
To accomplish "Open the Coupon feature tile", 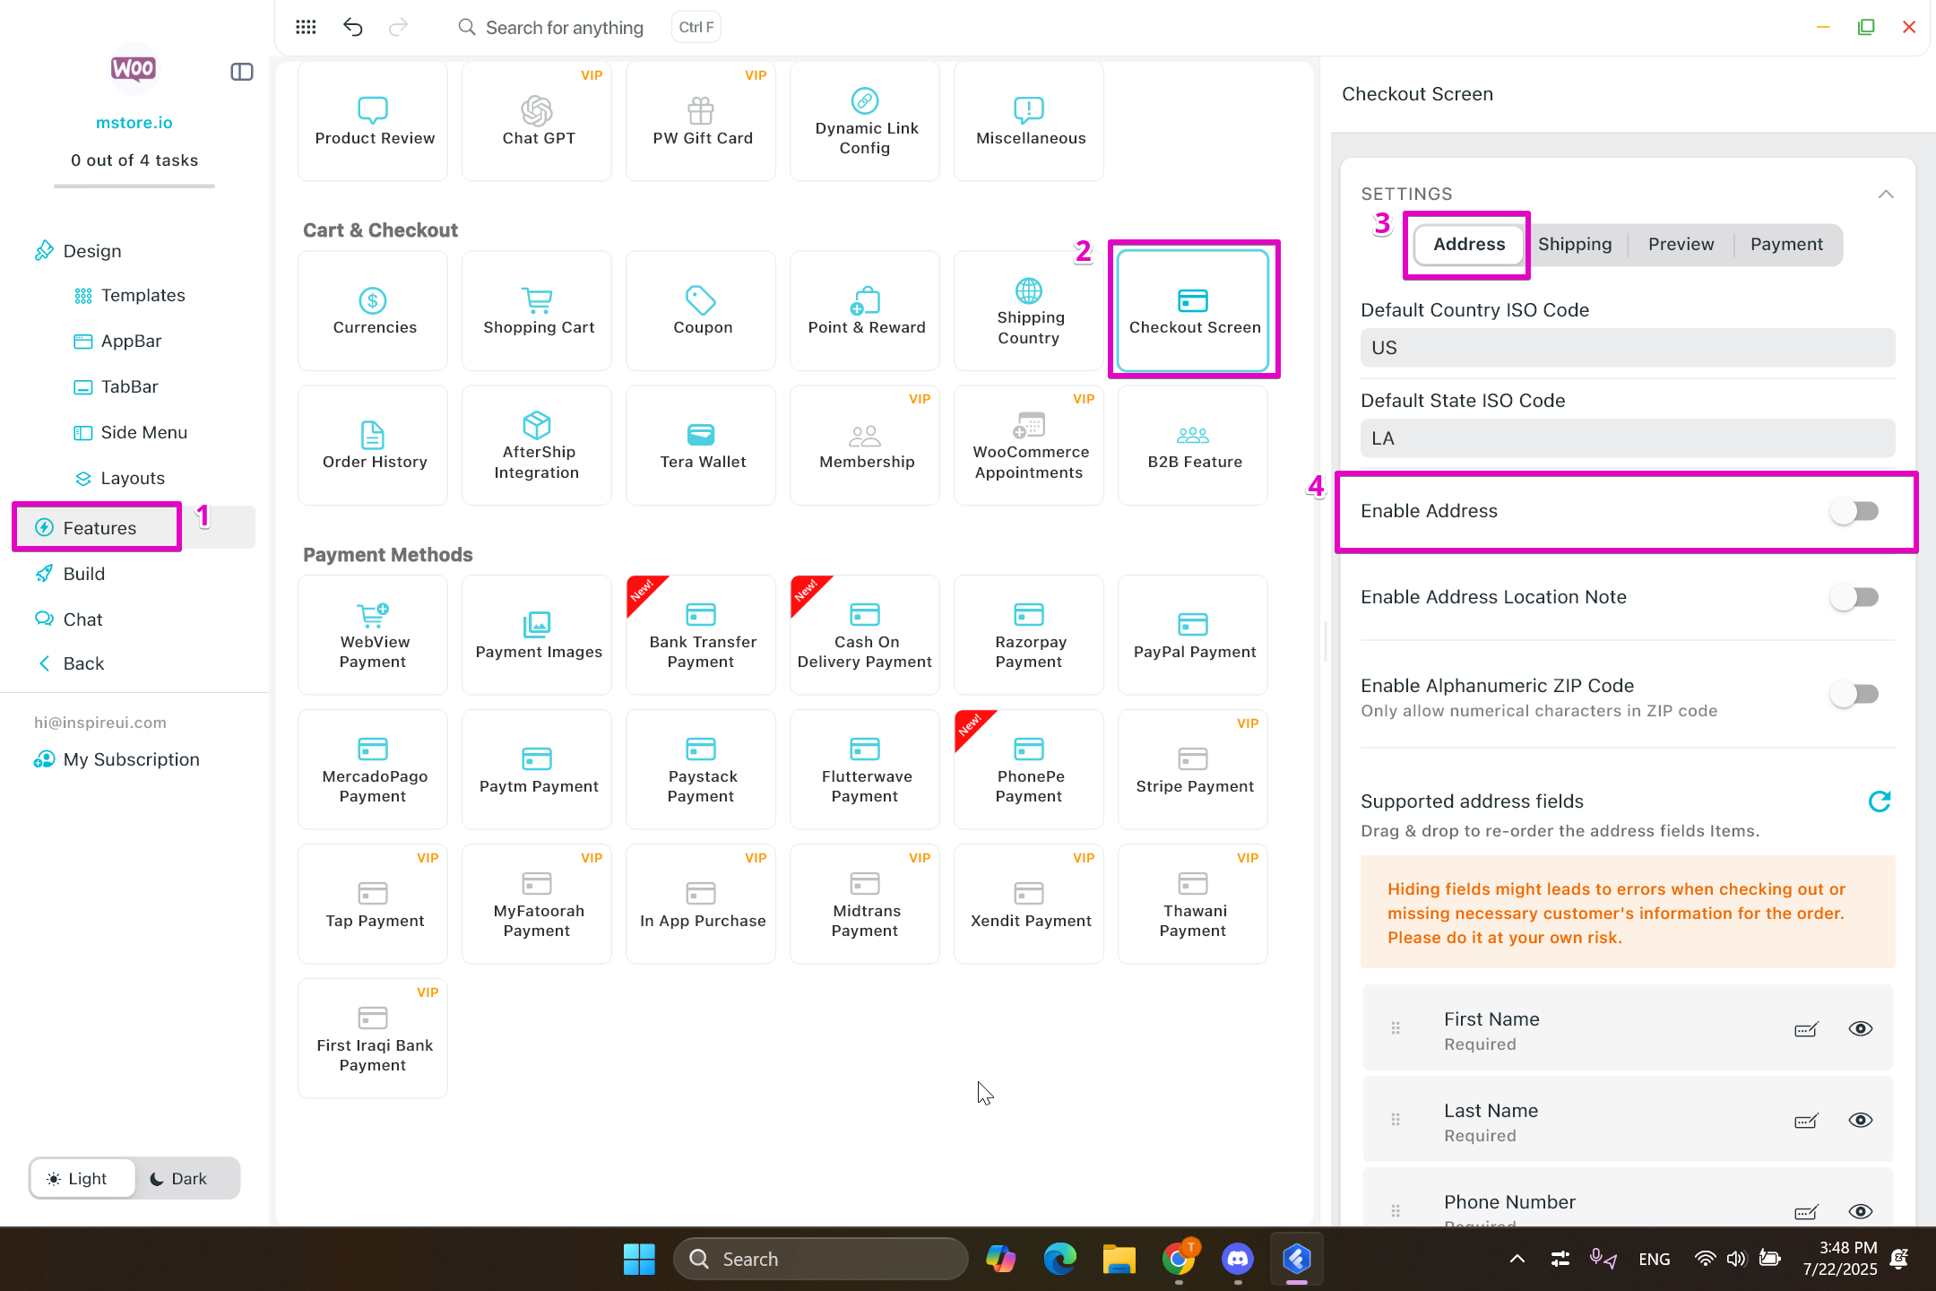I will pyautogui.click(x=701, y=310).
